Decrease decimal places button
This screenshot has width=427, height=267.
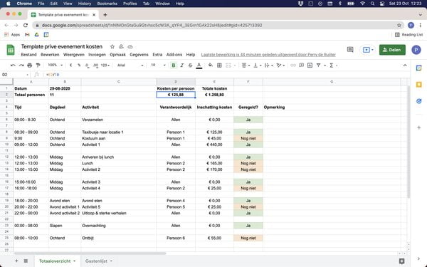tap(87, 66)
